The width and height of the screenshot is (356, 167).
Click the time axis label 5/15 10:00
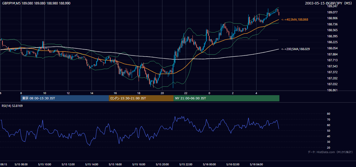[x=45, y=164]
